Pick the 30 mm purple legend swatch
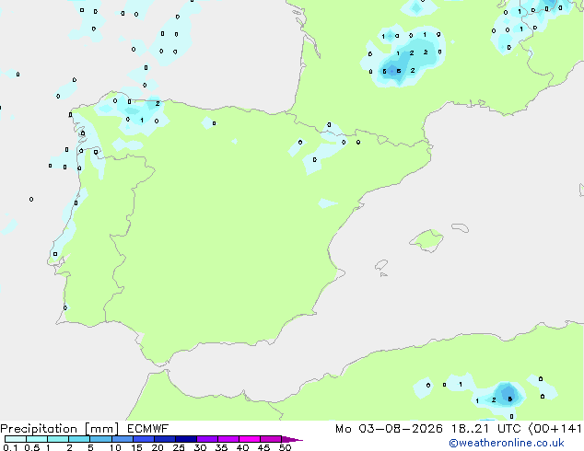This screenshot has width=584, height=451. [207, 439]
